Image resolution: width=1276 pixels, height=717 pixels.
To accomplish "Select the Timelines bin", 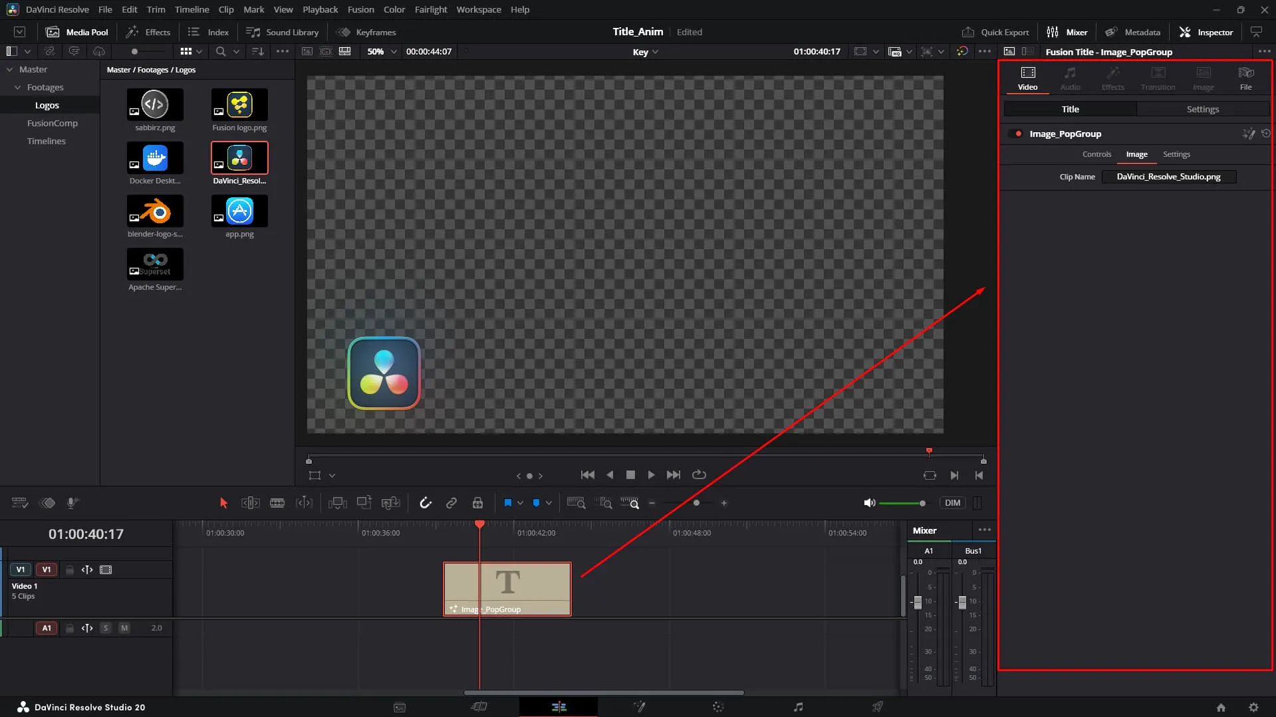I will (46, 141).
